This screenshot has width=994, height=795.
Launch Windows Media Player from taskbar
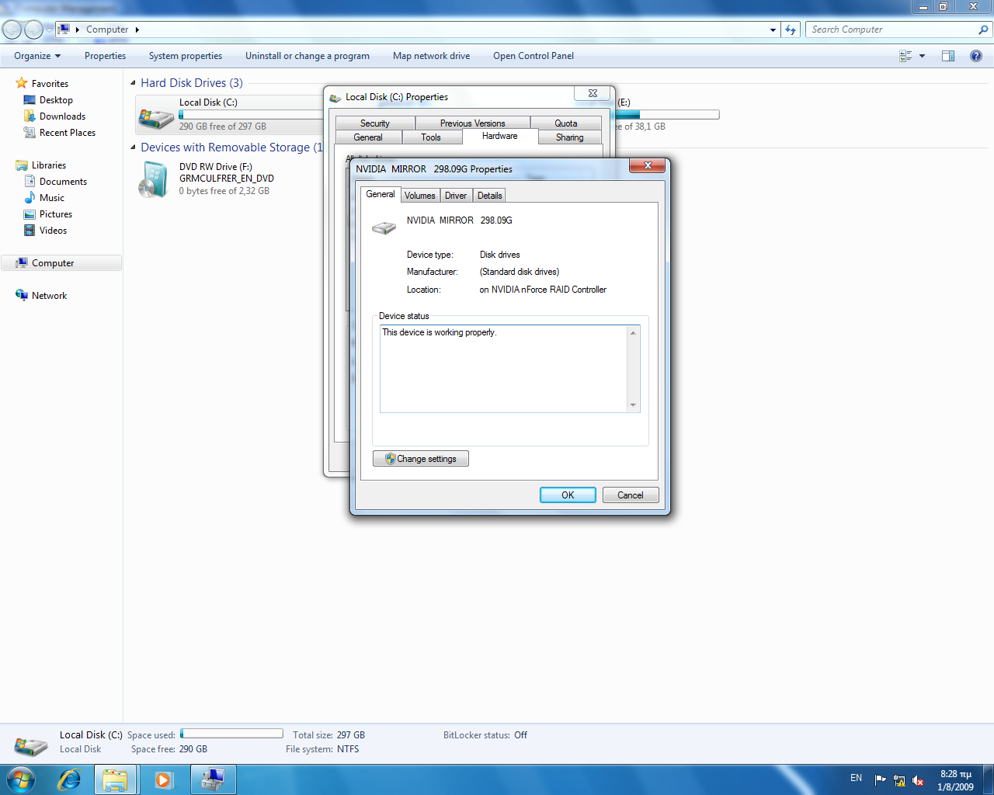(x=163, y=779)
